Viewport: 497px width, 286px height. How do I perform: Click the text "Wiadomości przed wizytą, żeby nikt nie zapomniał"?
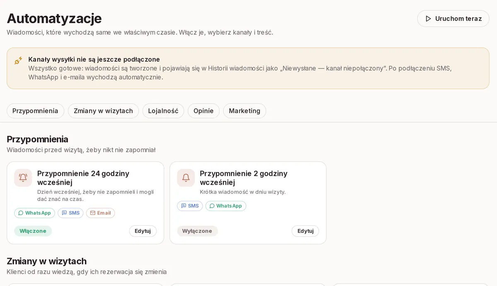point(81,150)
